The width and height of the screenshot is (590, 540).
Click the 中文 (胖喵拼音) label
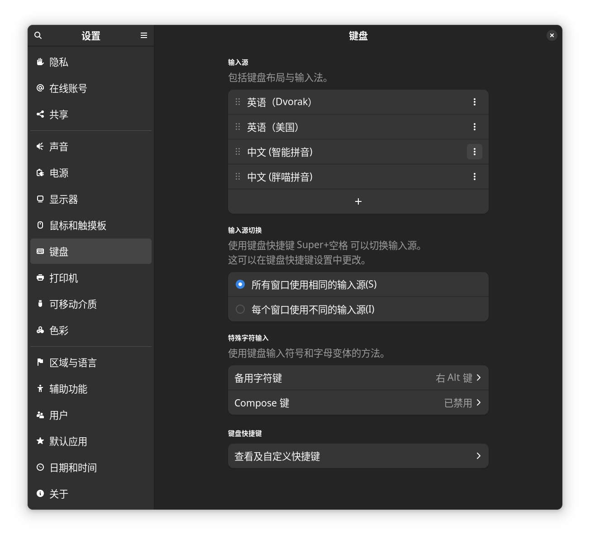pos(280,177)
